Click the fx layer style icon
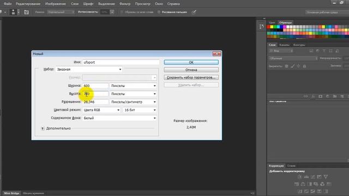This screenshot has width=349, height=196. coord(313,96)
